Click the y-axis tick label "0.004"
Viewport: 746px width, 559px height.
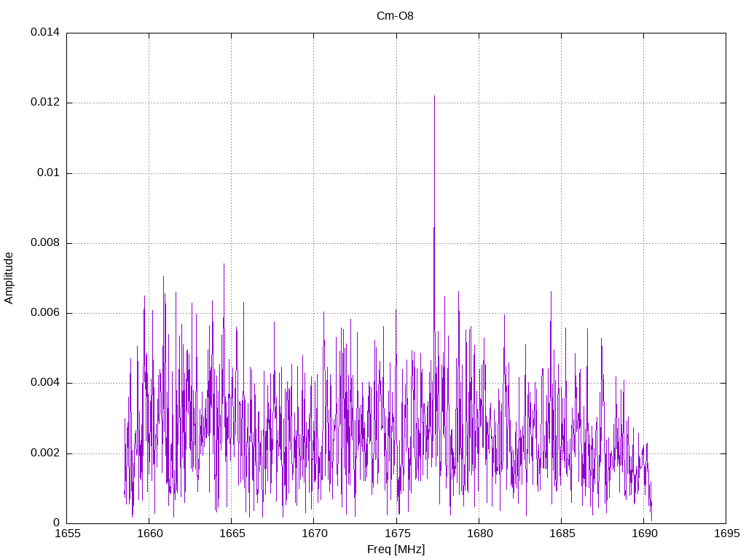(x=45, y=382)
